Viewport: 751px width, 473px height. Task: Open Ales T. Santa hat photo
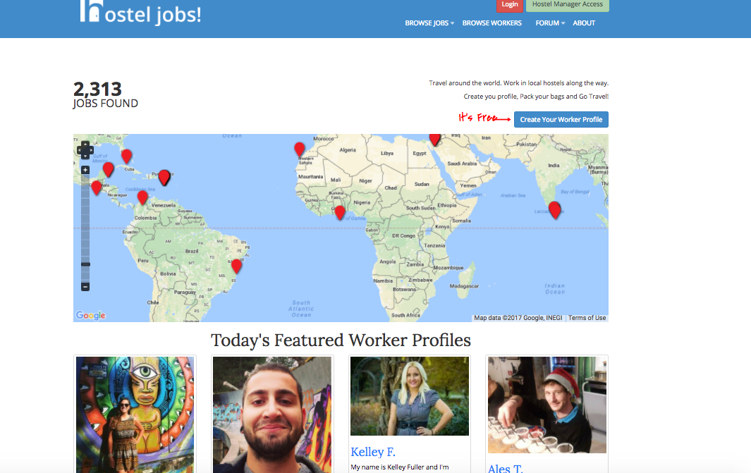[547, 405]
